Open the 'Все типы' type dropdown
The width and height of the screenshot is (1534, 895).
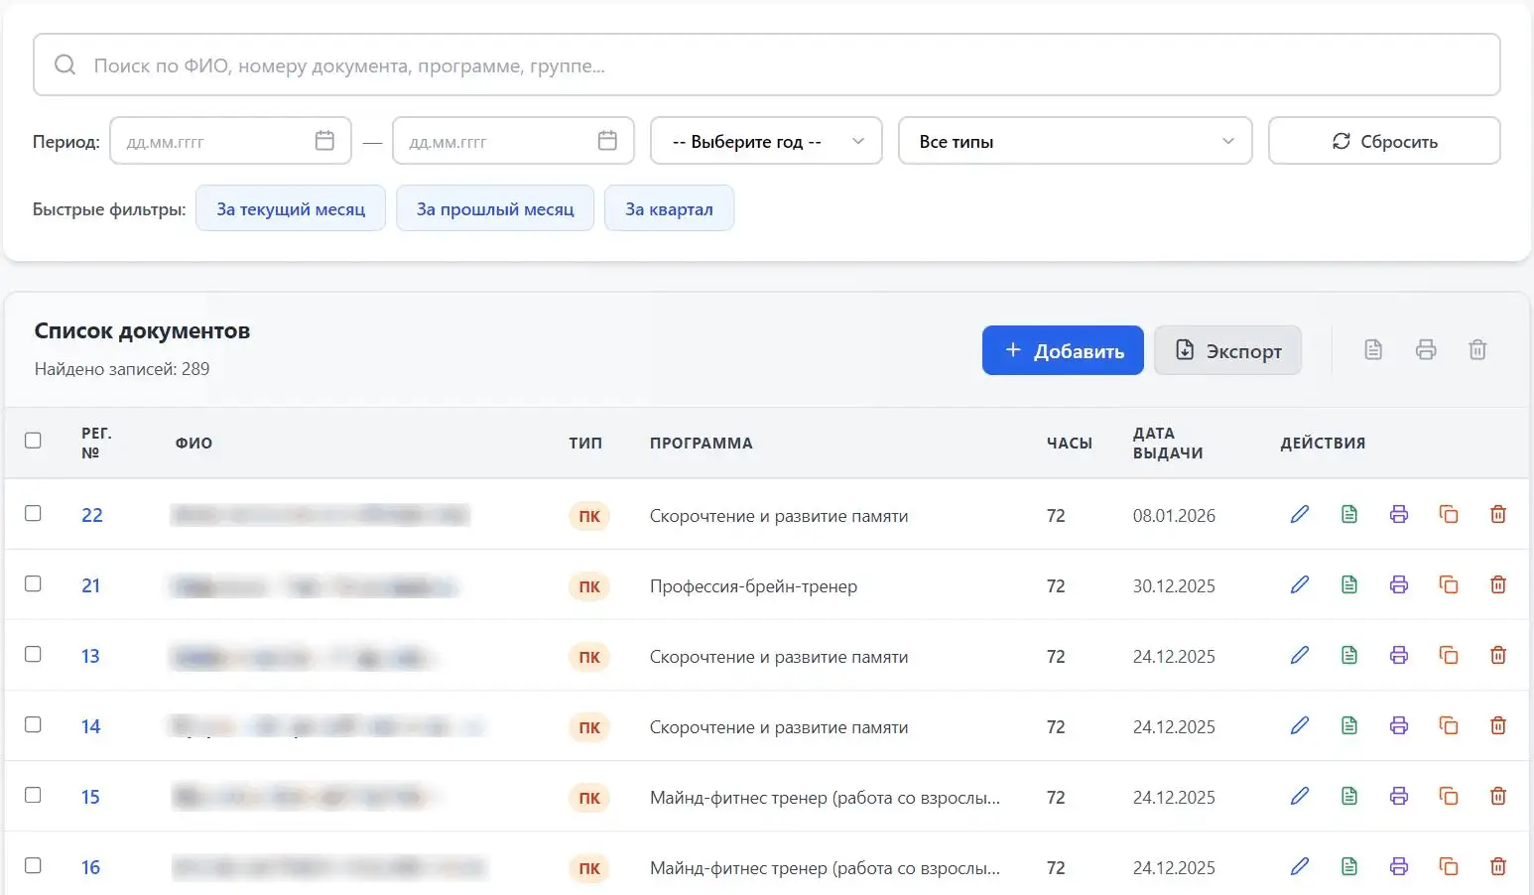point(1075,141)
